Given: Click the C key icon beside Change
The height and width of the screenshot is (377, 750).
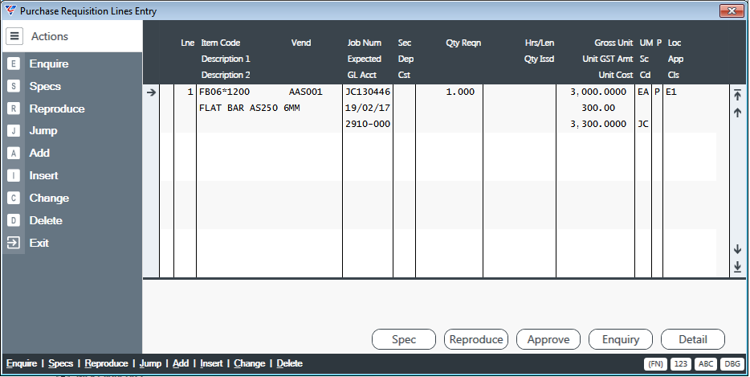Looking at the screenshot, I should [x=14, y=198].
